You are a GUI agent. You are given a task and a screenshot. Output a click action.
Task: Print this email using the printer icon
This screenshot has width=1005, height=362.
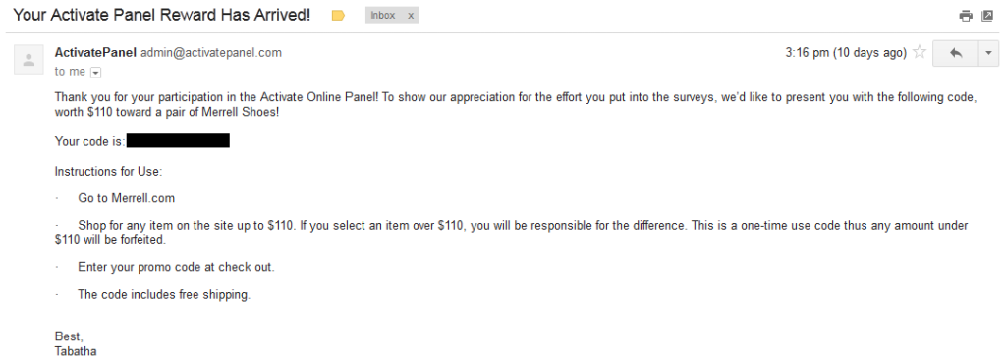pos(966,16)
